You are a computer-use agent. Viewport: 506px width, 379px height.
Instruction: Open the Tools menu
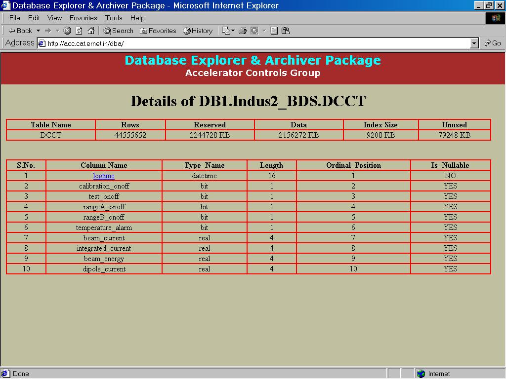click(113, 18)
